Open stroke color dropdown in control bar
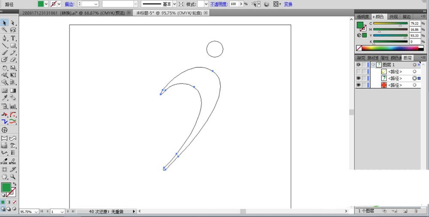Screen dimensions: 429x217 pos(59,4)
